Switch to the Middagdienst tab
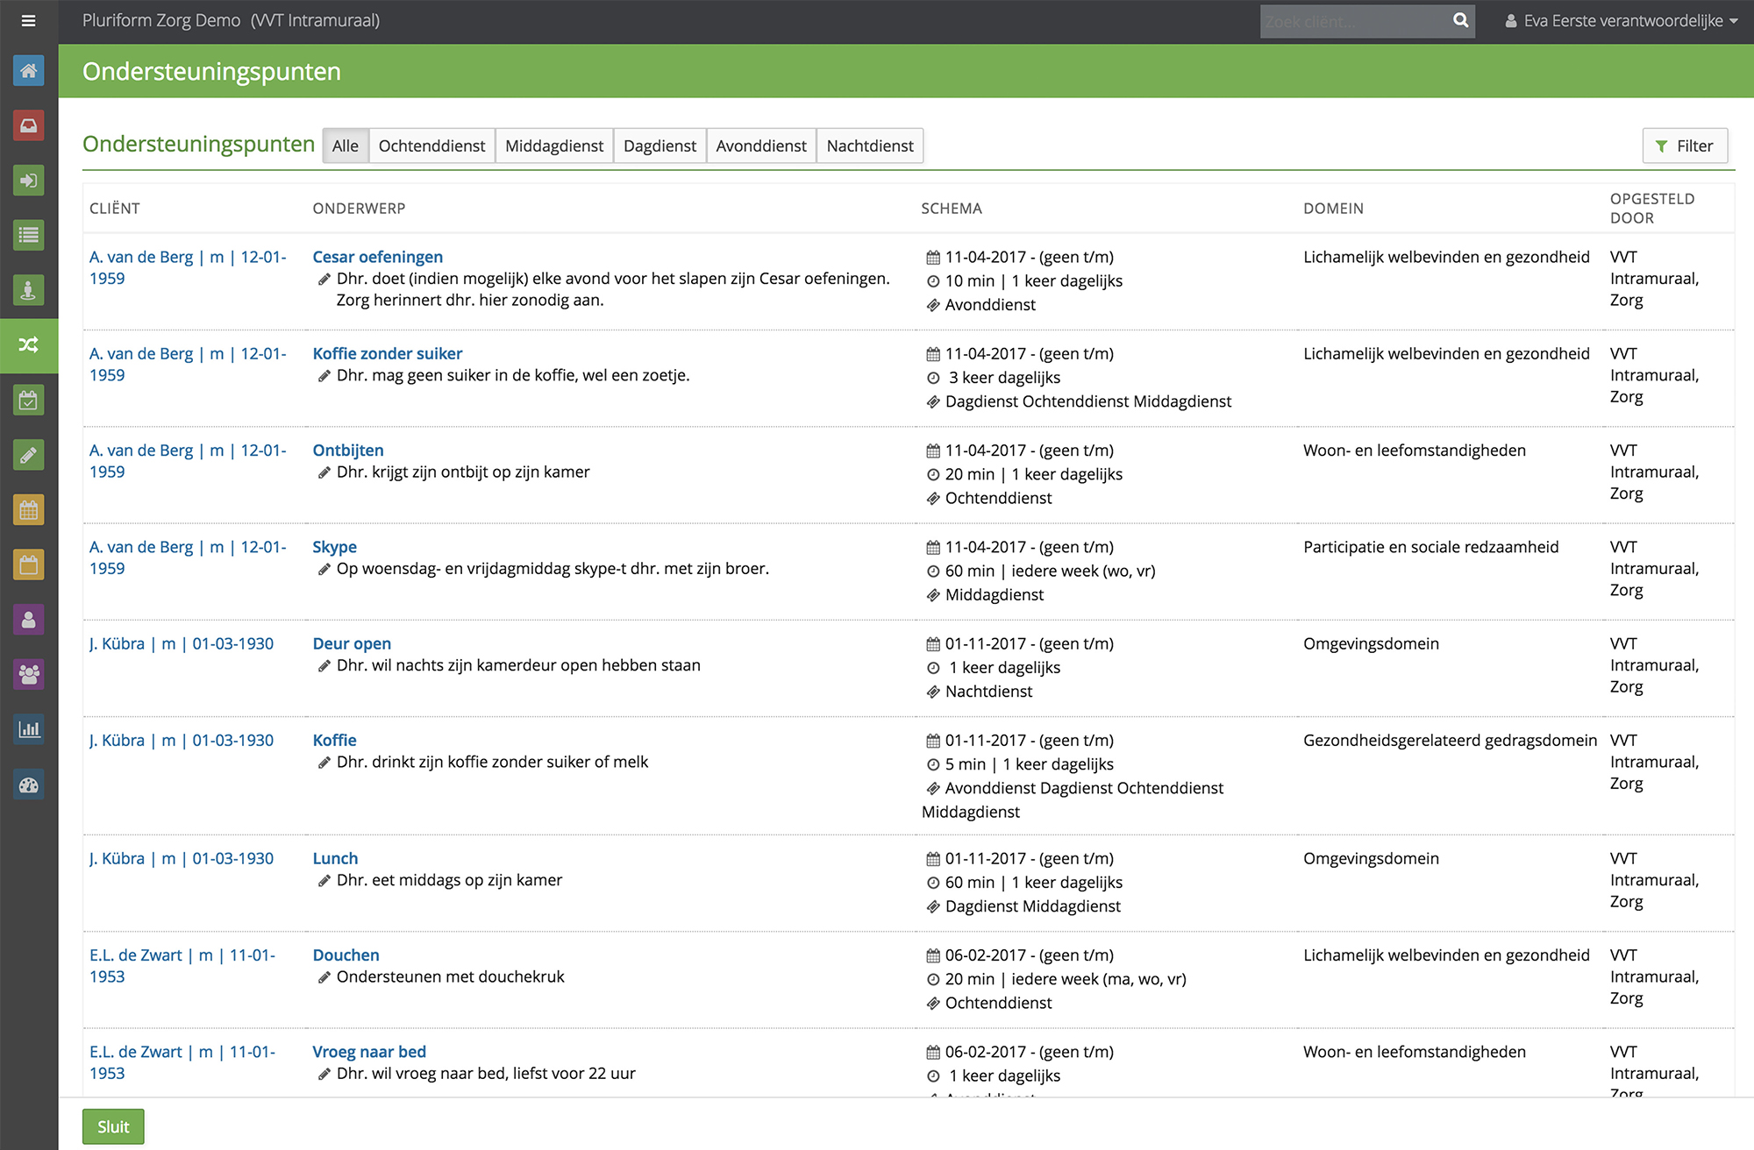 point(554,146)
